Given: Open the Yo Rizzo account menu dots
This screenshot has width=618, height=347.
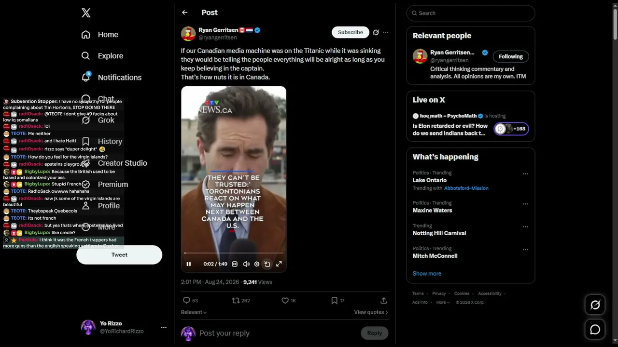Looking at the screenshot, I should click(164, 327).
